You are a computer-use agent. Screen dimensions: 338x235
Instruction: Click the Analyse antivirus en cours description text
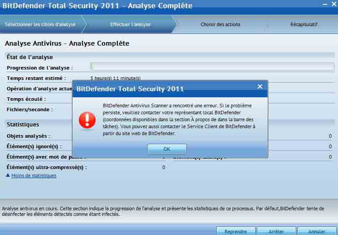163,211
